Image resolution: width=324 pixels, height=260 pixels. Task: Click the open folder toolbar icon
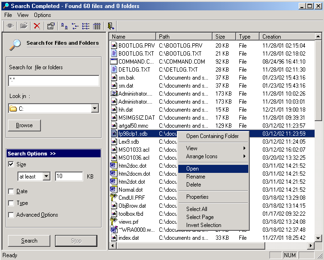tap(24, 26)
